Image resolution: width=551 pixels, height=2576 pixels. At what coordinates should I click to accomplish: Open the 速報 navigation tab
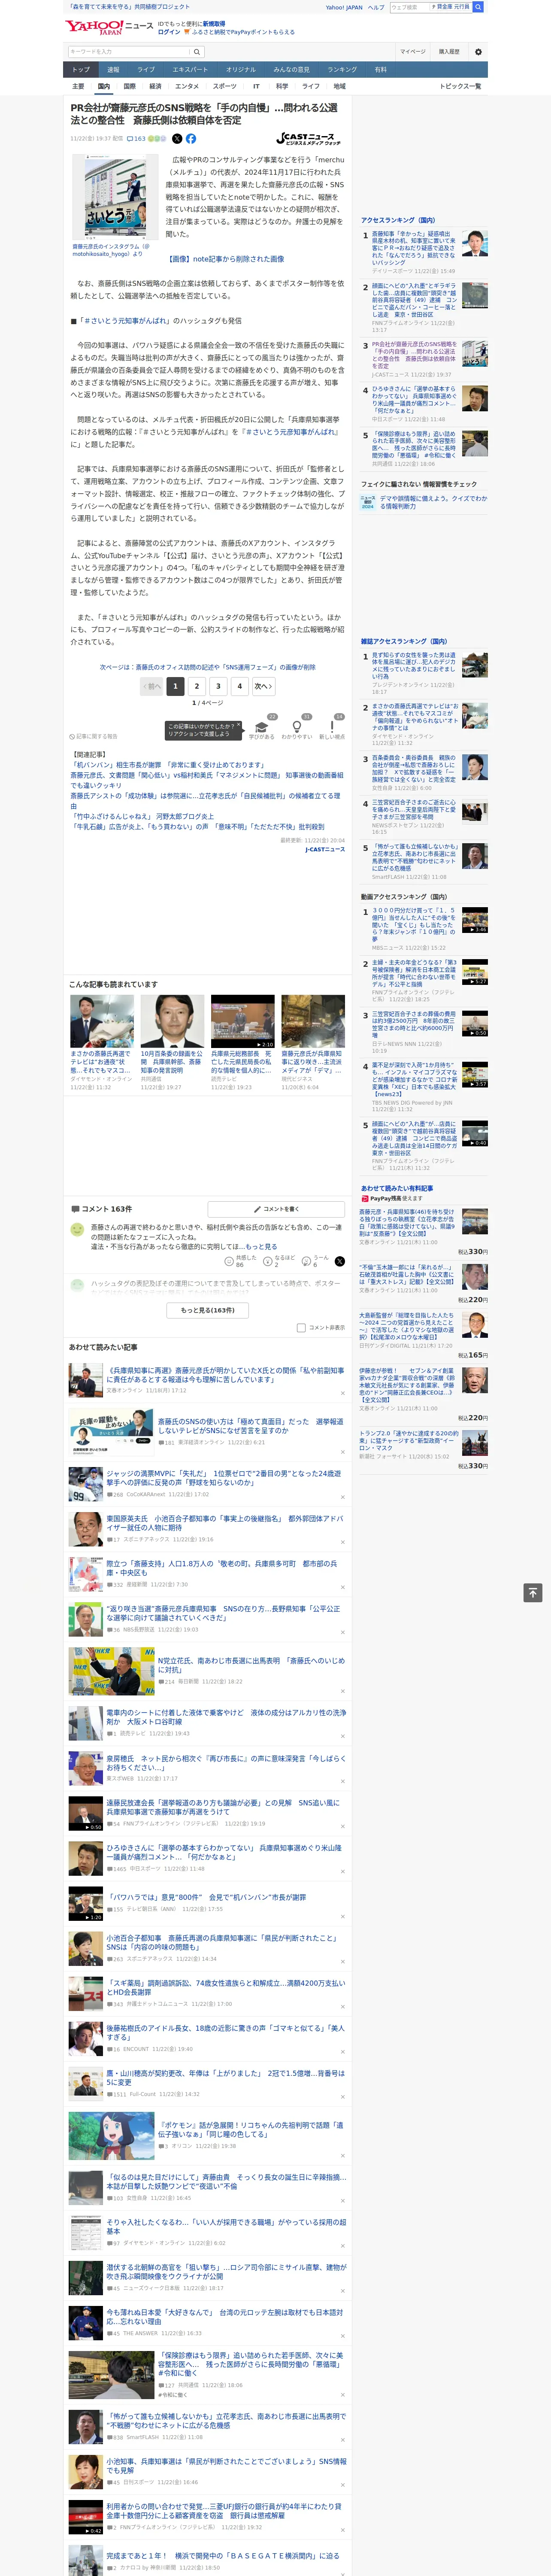113,70
